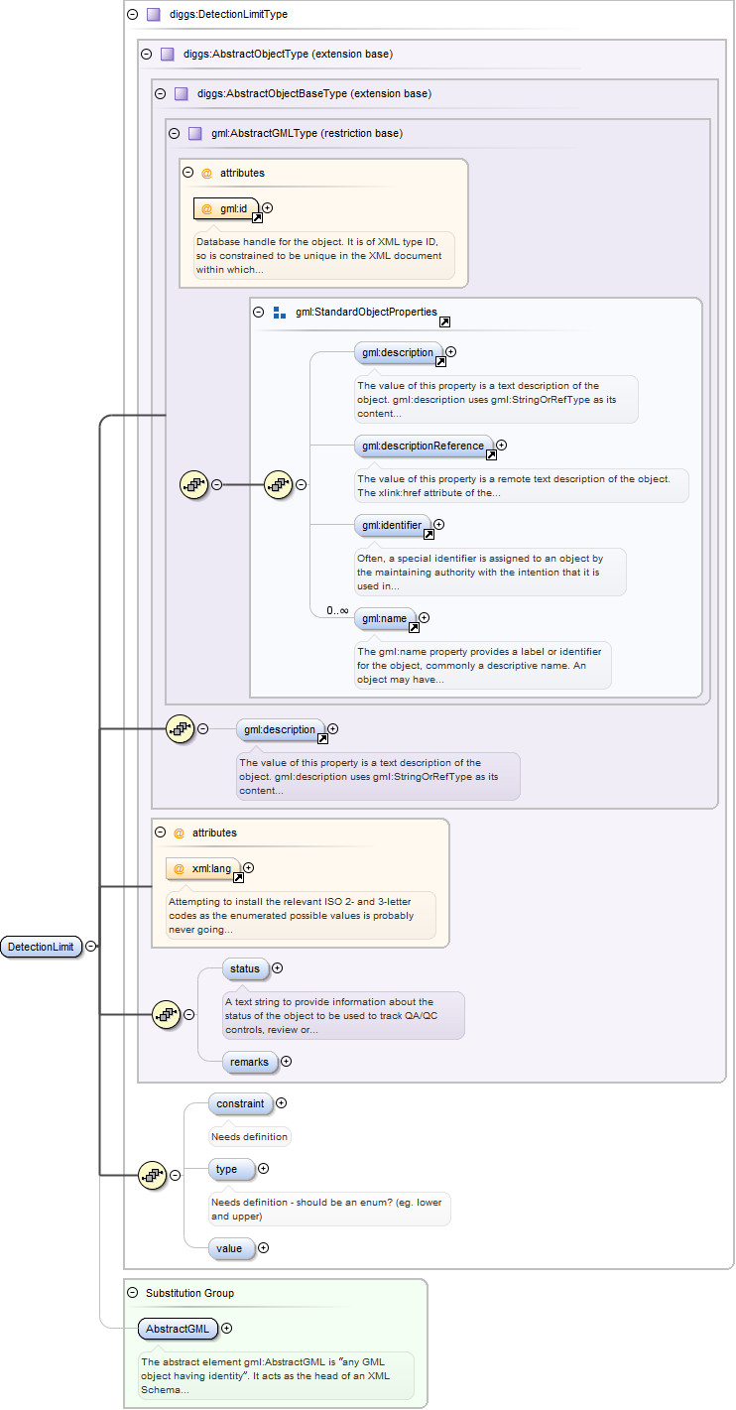This screenshot has height=1410, width=736.
Task: Click the link arrow on gml:identifier element
Action: pyautogui.click(x=428, y=534)
